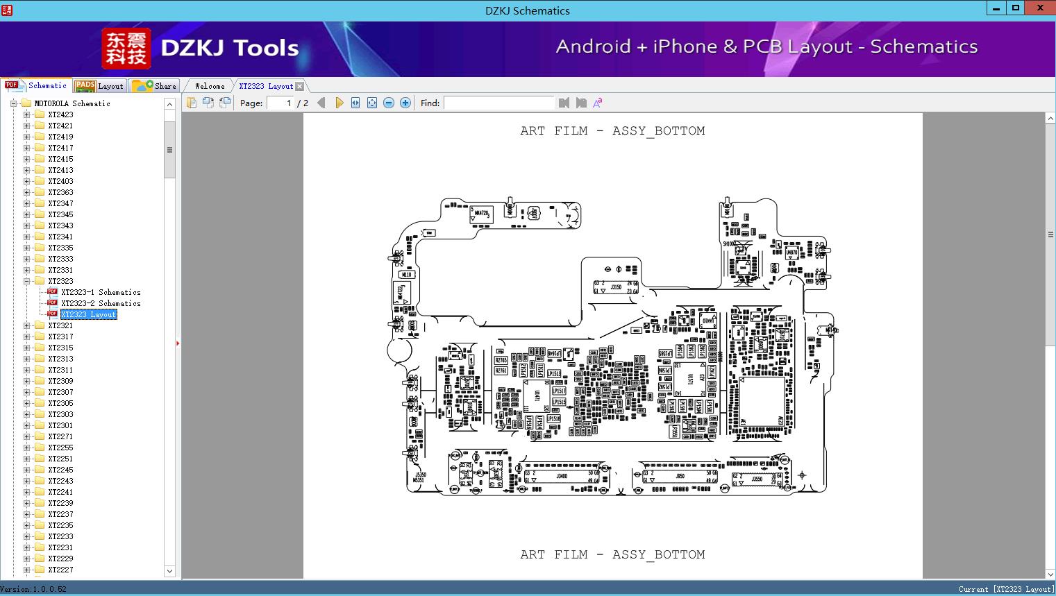
Task: Click the page number input field
Action: (280, 103)
